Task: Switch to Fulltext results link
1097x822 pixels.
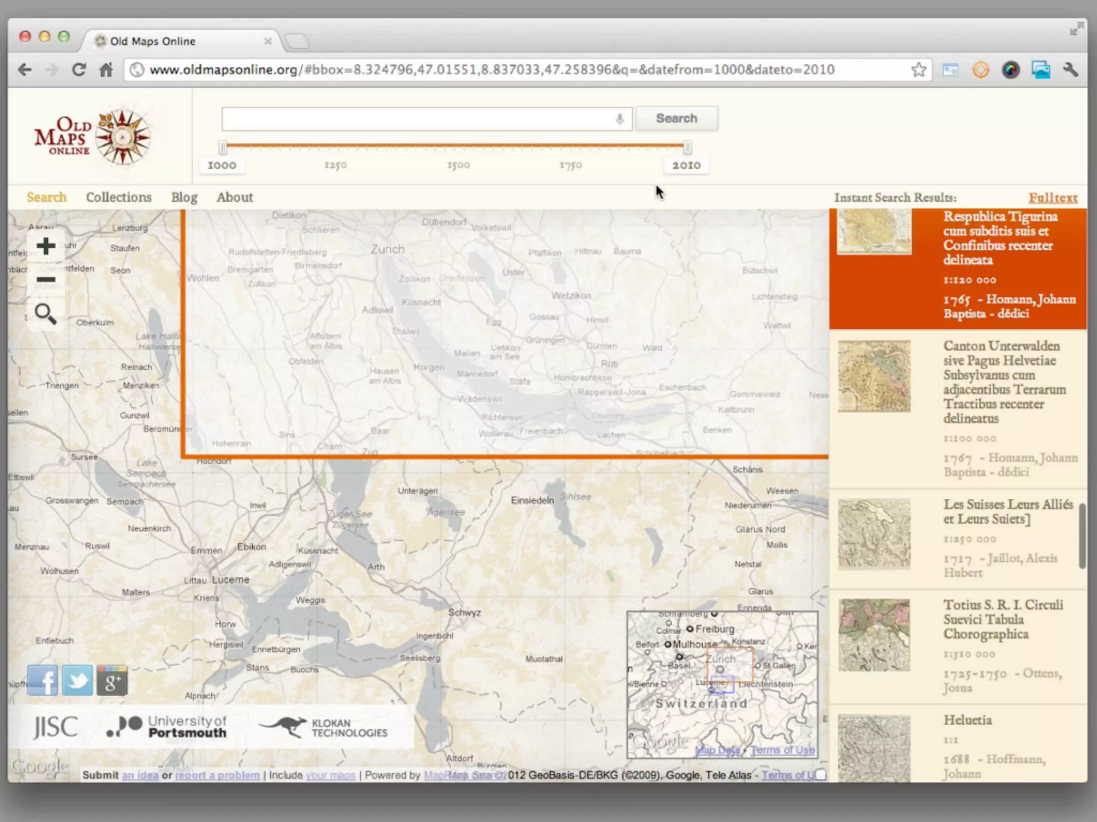Action: coord(1053,198)
